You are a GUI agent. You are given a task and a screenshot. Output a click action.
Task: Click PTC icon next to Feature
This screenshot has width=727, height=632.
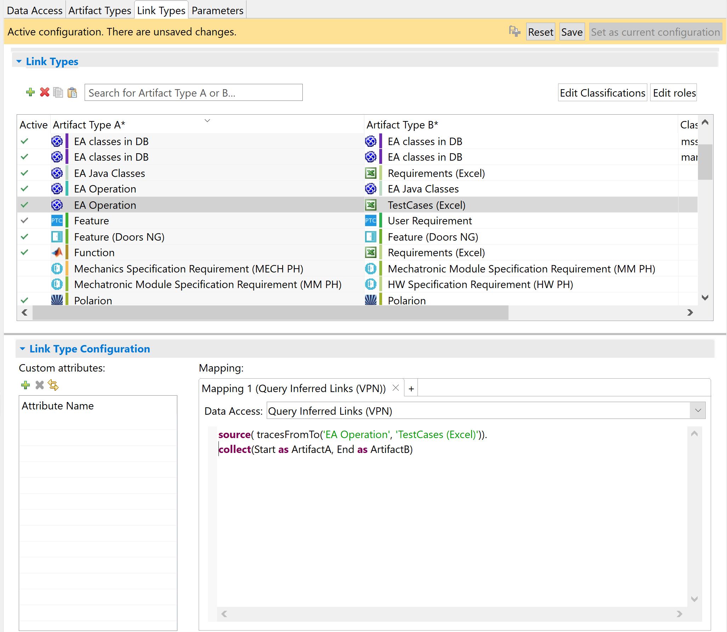click(57, 220)
